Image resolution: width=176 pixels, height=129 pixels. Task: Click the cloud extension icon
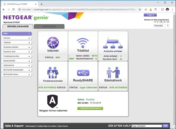pos(146,10)
